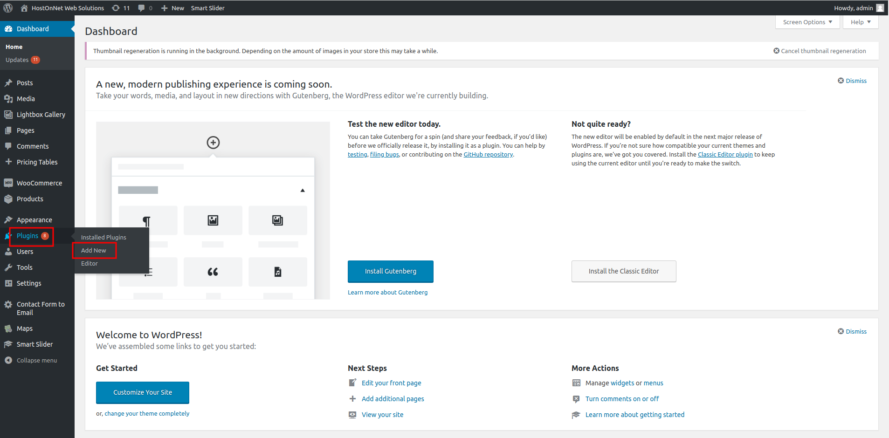Click the Cancel thumbnail regeneration link text
The width and height of the screenshot is (889, 438).
coord(823,51)
